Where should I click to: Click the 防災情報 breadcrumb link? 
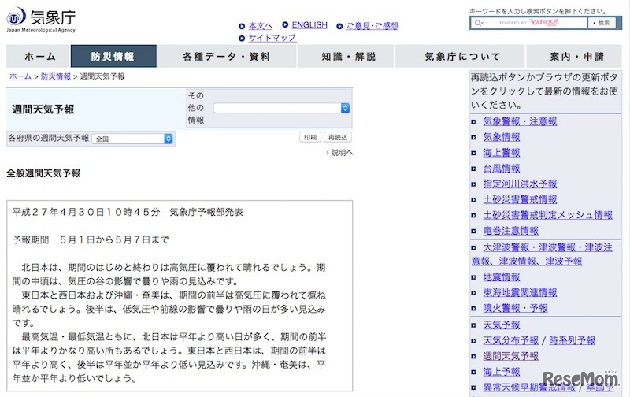56,76
